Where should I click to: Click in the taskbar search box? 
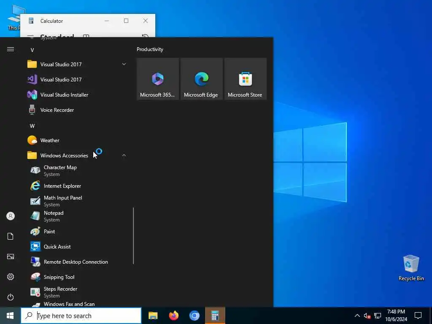coord(81,316)
